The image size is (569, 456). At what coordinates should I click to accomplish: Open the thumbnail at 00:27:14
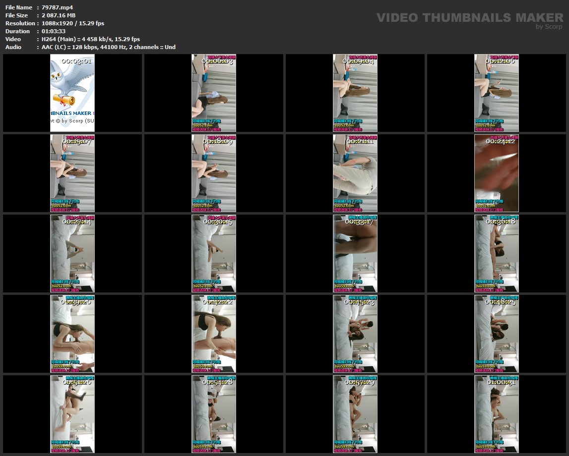point(72,254)
